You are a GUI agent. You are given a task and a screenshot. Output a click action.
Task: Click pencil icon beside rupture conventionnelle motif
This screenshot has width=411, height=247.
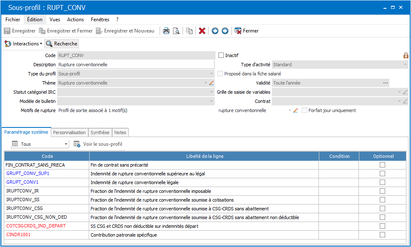click(x=296, y=110)
